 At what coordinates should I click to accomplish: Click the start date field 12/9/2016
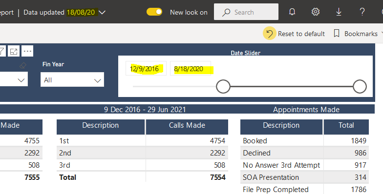[x=146, y=68]
